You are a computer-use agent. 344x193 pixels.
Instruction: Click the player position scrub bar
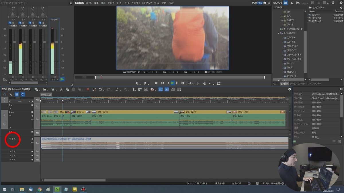[180, 77]
